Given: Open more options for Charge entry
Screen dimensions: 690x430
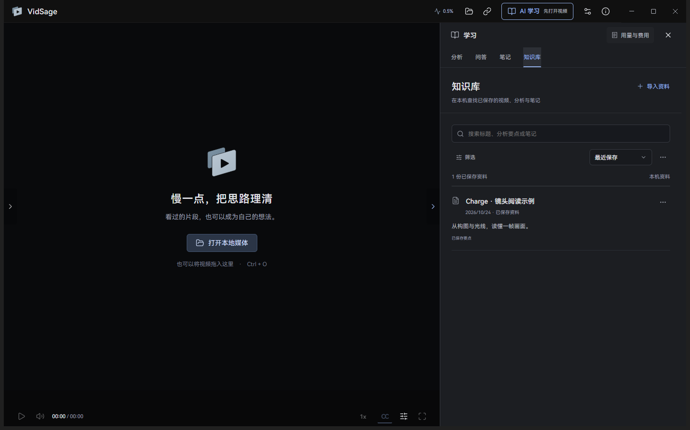Looking at the screenshot, I should coord(663,202).
